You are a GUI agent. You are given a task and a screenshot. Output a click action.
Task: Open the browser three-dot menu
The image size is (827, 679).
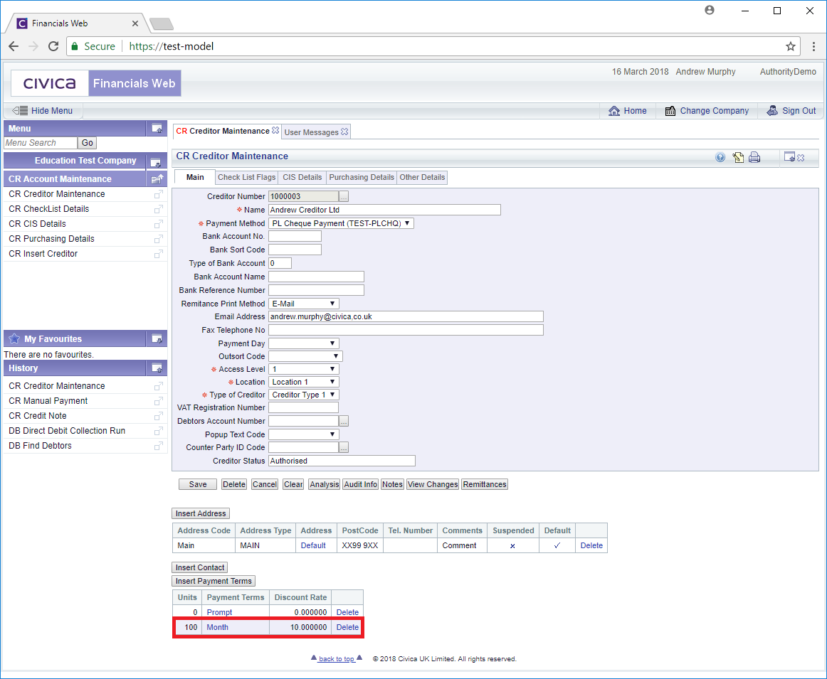[813, 46]
